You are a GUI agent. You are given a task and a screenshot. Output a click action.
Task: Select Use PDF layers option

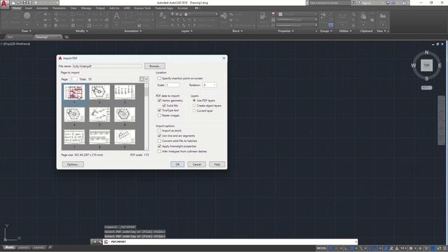(x=195, y=101)
